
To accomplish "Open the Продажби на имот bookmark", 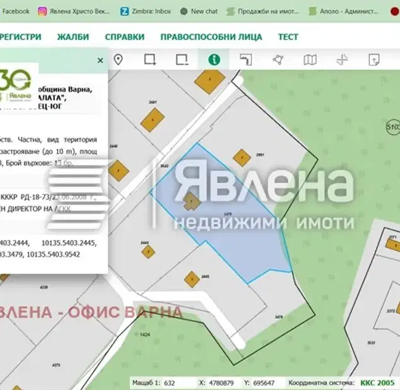I will (262, 11).
